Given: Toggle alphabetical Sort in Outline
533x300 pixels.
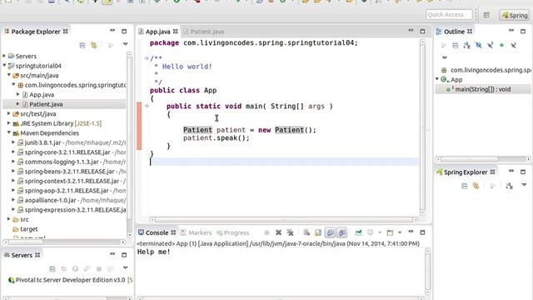Looking at the screenshot, I should (x=466, y=45).
